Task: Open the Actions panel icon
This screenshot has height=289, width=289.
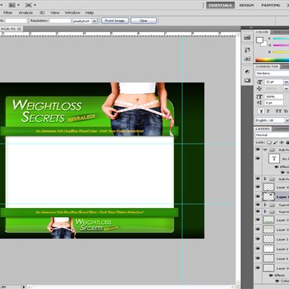Action: coord(247,59)
